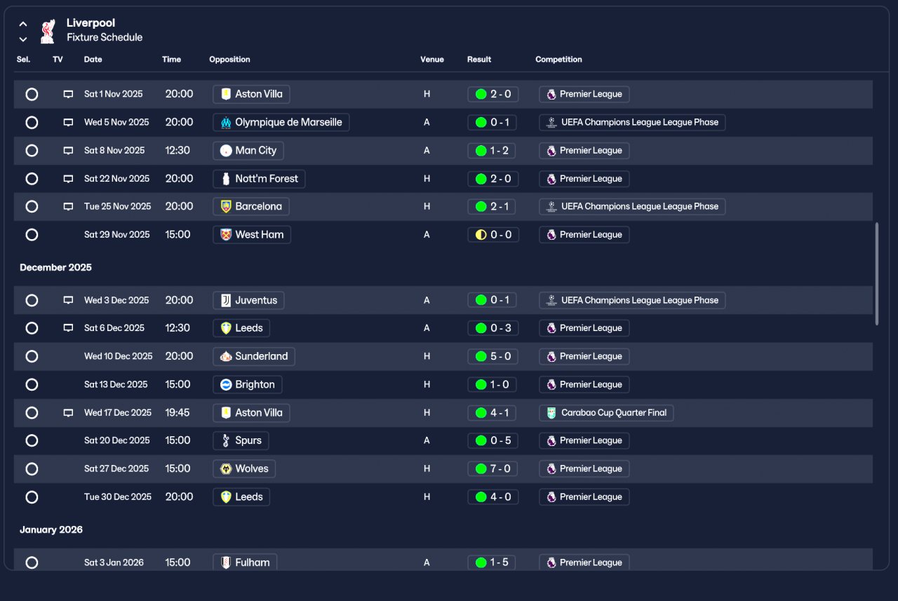
Task: Click TV icon for Aston Villa 1 Nov
Action: pos(68,94)
